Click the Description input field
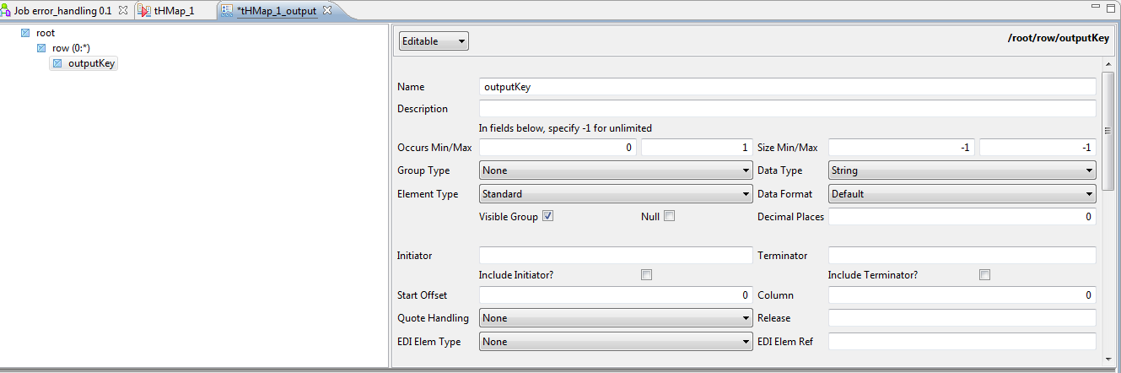Screen dimensions: 1121x373 click(787, 109)
